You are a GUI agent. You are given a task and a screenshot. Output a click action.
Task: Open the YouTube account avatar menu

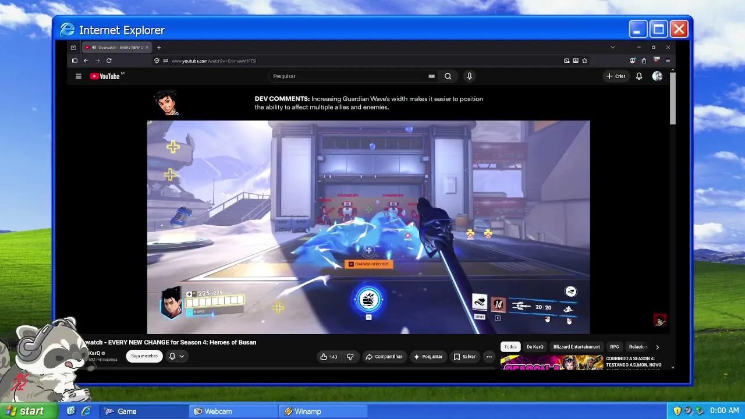[657, 76]
